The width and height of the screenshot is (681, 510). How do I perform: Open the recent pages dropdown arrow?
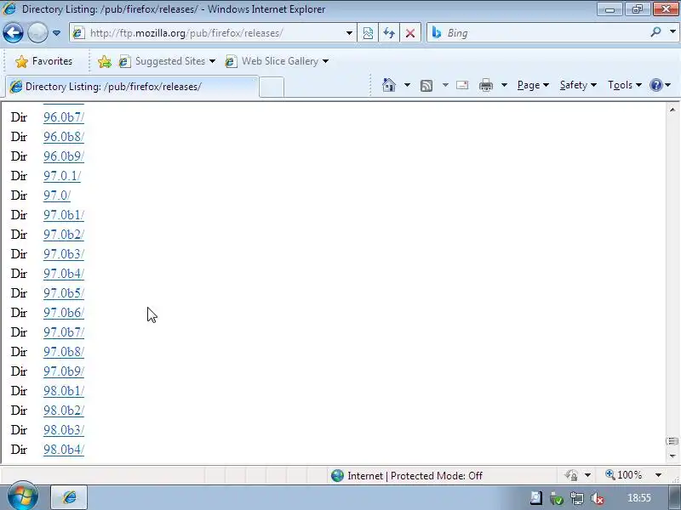pyautogui.click(x=56, y=33)
